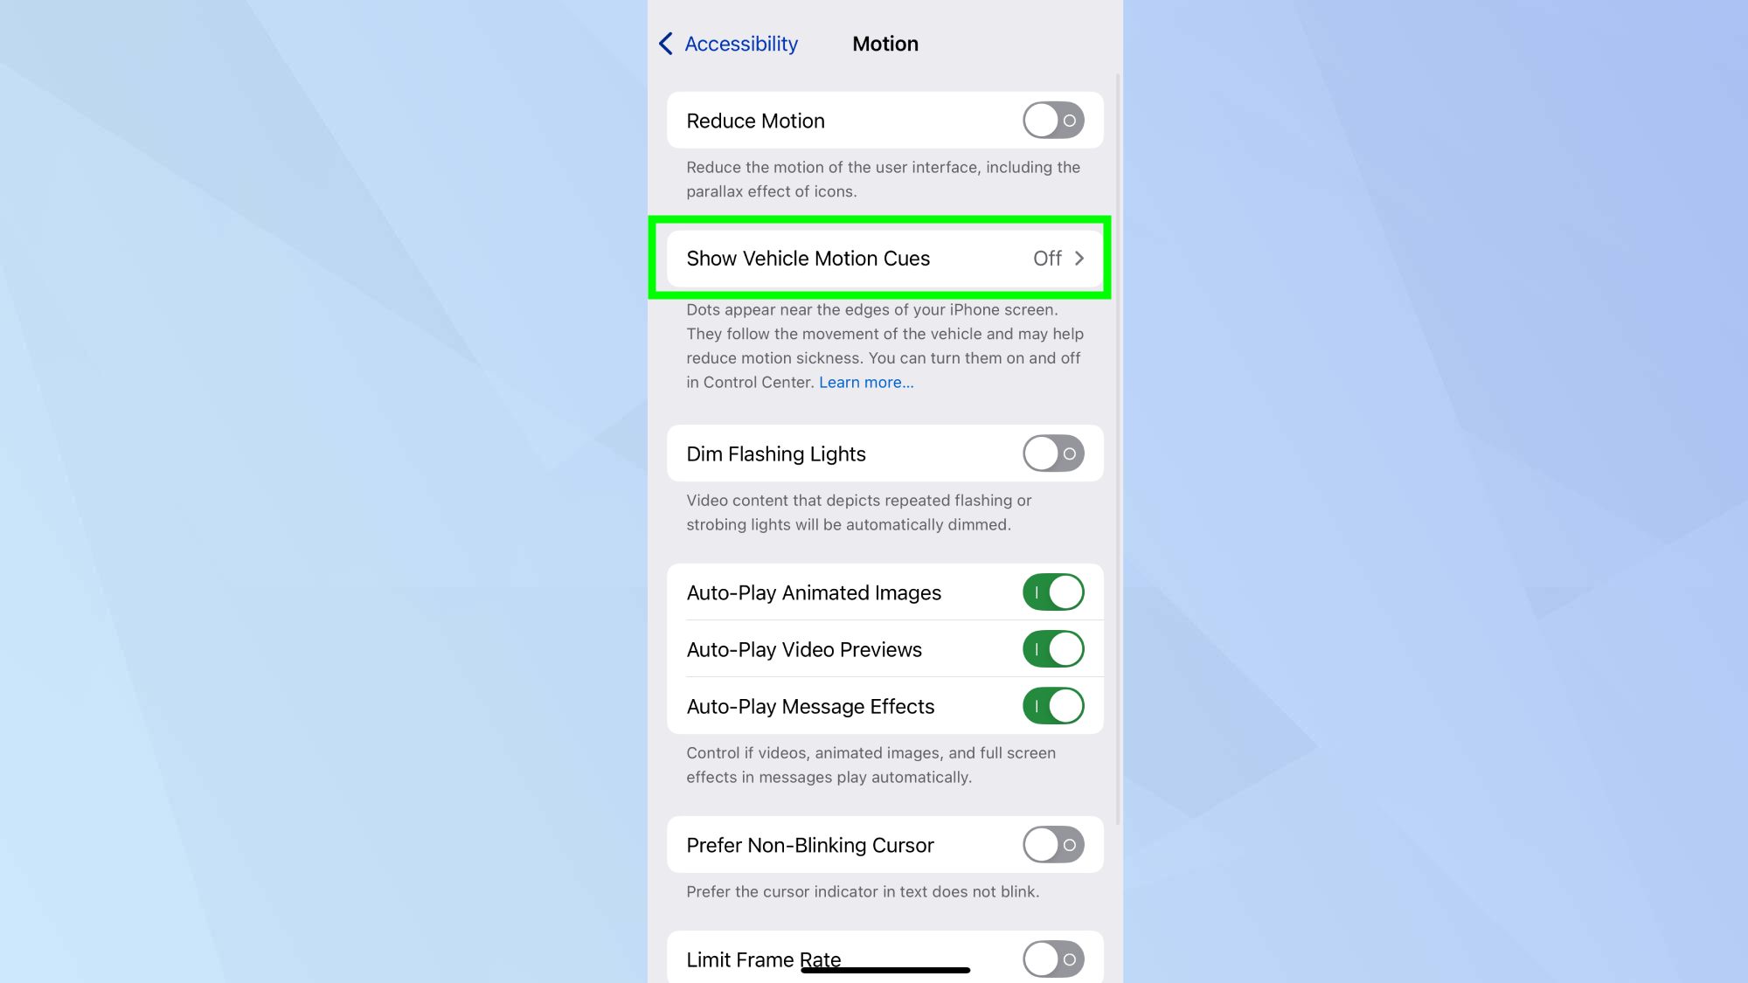The height and width of the screenshot is (983, 1748).
Task: Click the chevron next to Off
Action: 1079,259
